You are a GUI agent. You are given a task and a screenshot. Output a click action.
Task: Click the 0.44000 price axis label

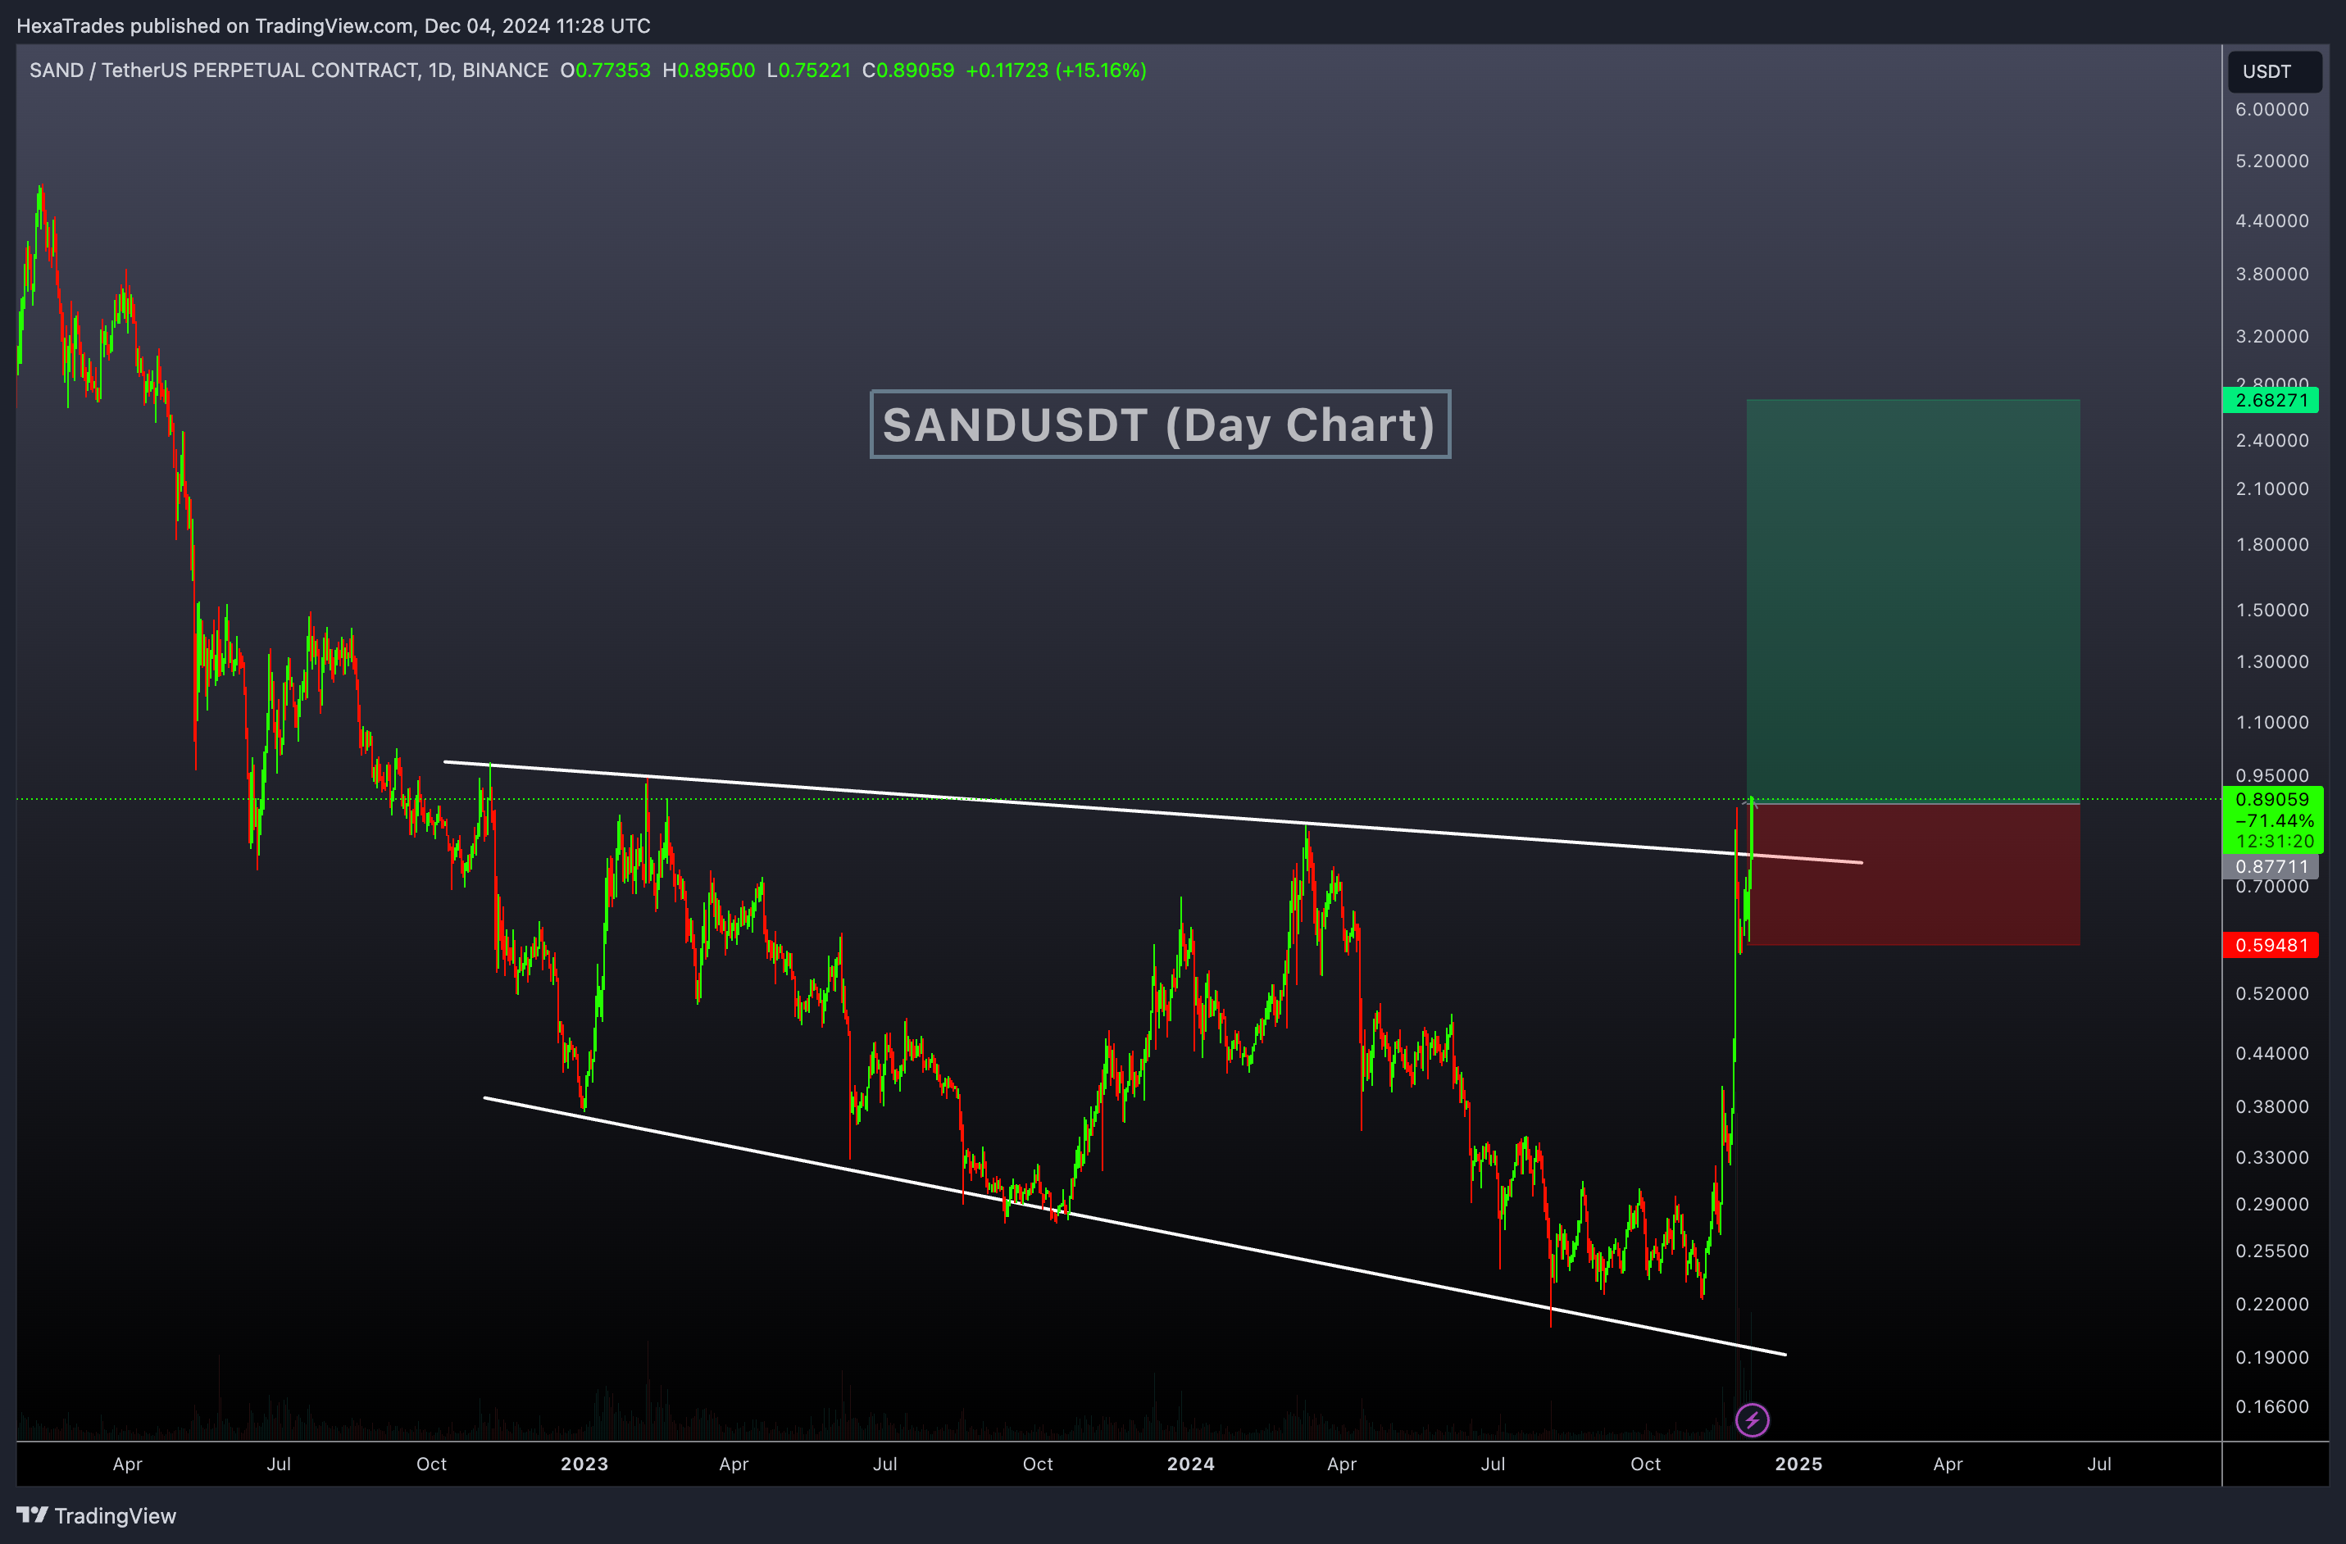(2271, 1053)
